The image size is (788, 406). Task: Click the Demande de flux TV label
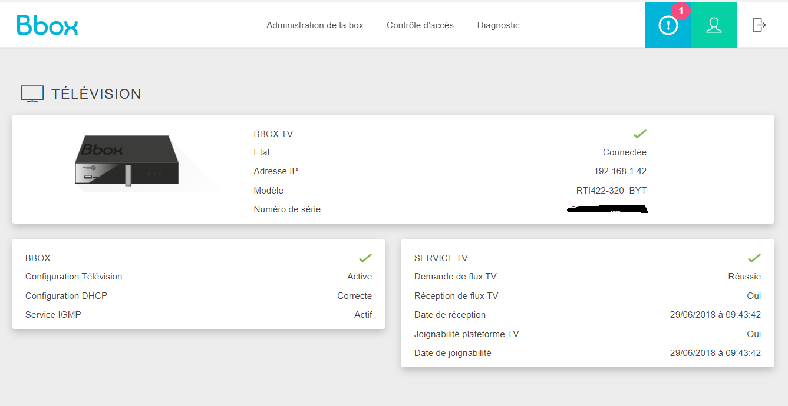pos(456,277)
